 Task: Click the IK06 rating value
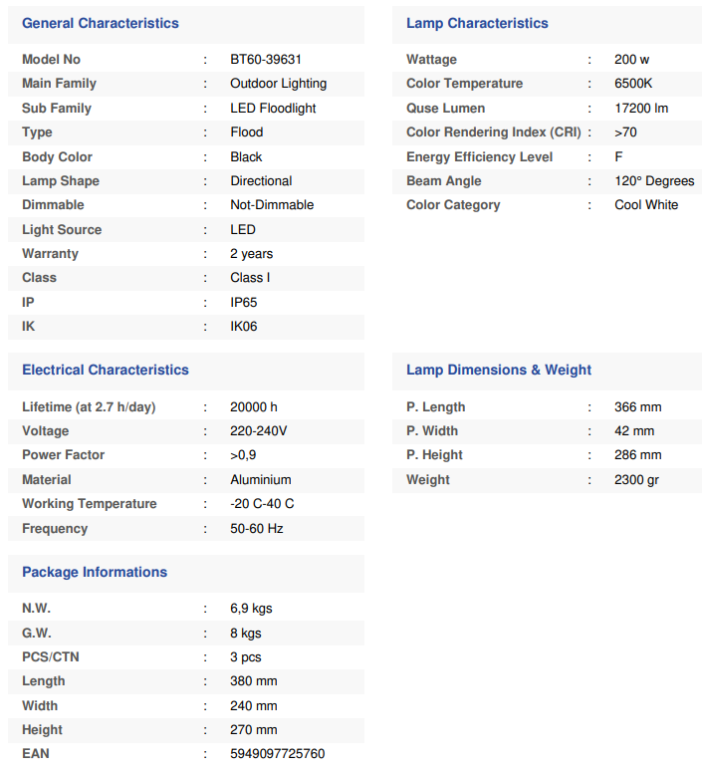tap(244, 326)
